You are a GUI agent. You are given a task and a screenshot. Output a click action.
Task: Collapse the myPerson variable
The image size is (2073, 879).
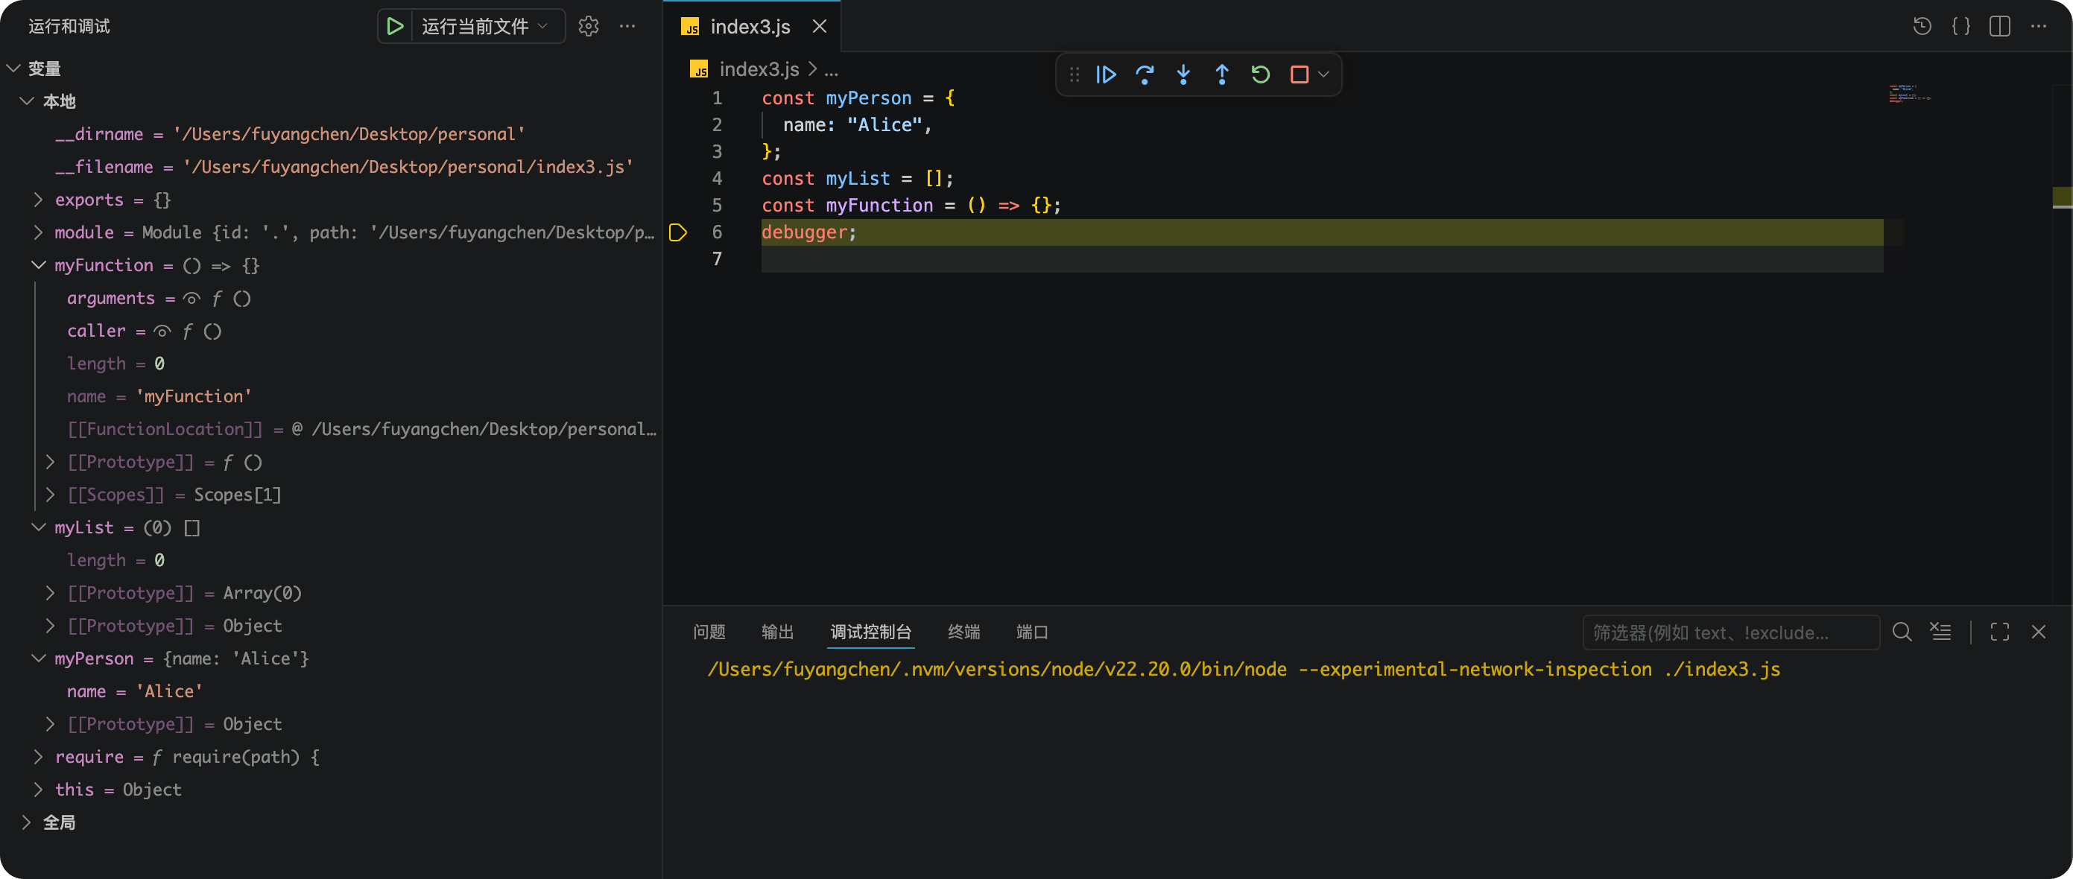[x=38, y=659]
